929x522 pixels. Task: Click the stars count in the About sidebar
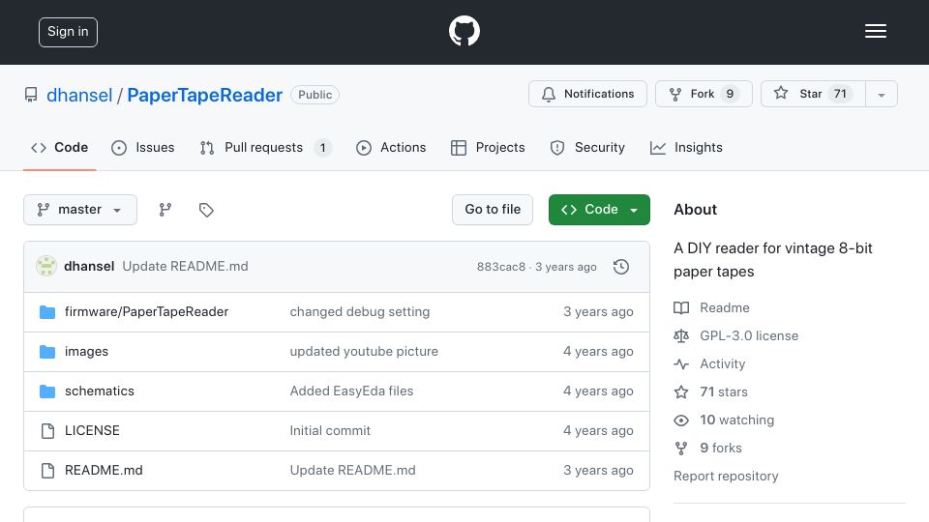pos(724,391)
